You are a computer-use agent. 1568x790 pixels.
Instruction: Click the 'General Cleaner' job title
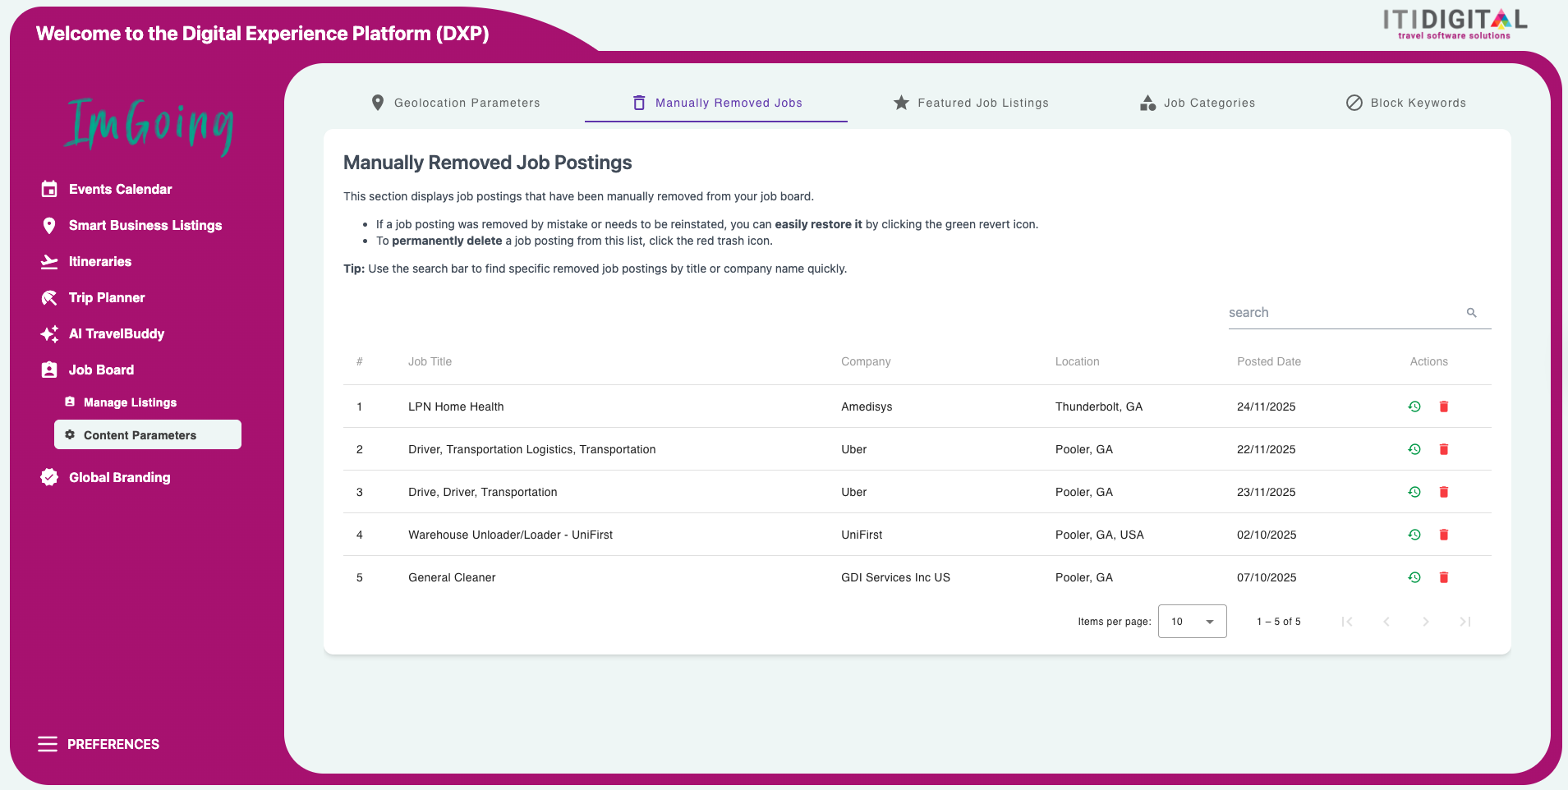[452, 577]
